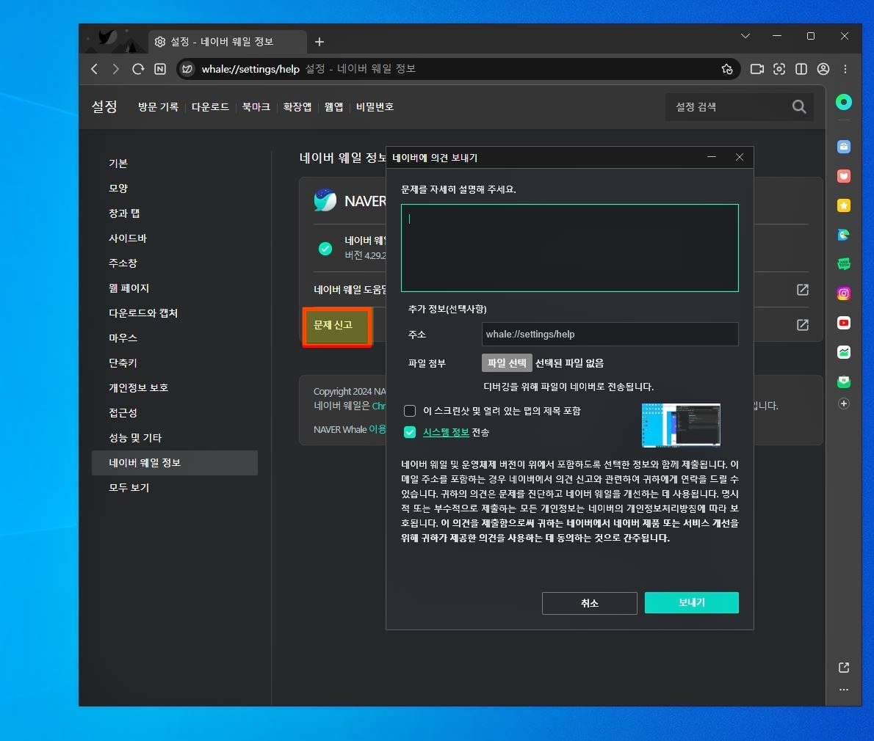874x741 pixels.
Task: Select 접근성 in settings sidebar
Action: (123, 412)
